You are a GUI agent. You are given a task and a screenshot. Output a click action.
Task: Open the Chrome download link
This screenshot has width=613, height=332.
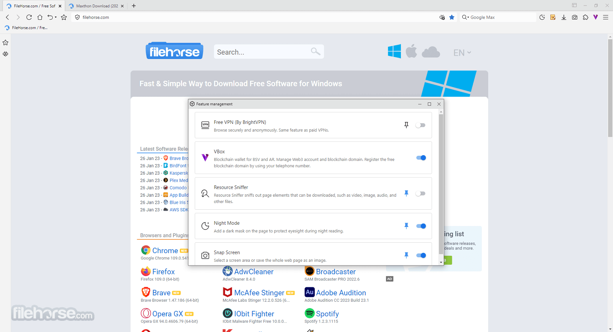coord(165,250)
